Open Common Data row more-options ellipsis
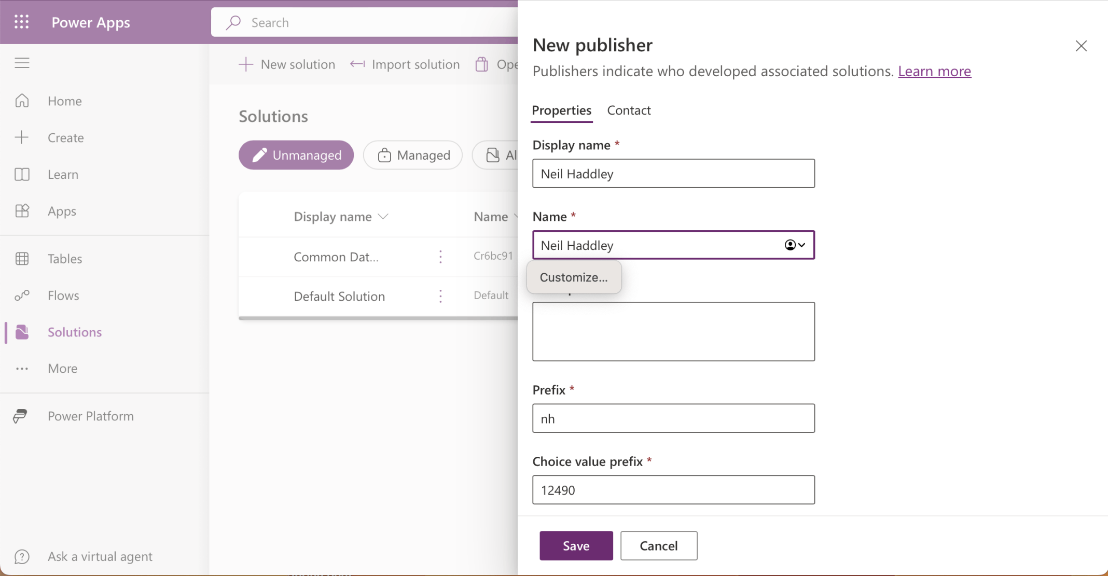The image size is (1108, 576). [440, 257]
